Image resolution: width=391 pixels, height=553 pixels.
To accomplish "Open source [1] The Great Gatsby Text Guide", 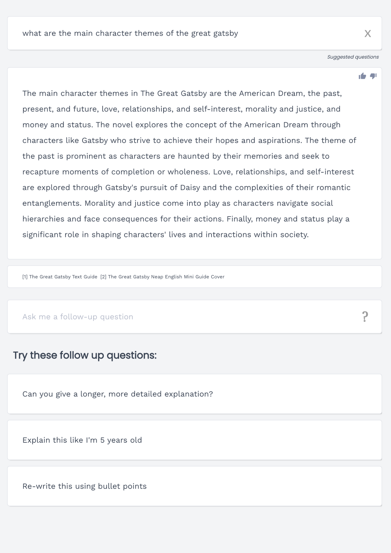I will coord(60,277).
